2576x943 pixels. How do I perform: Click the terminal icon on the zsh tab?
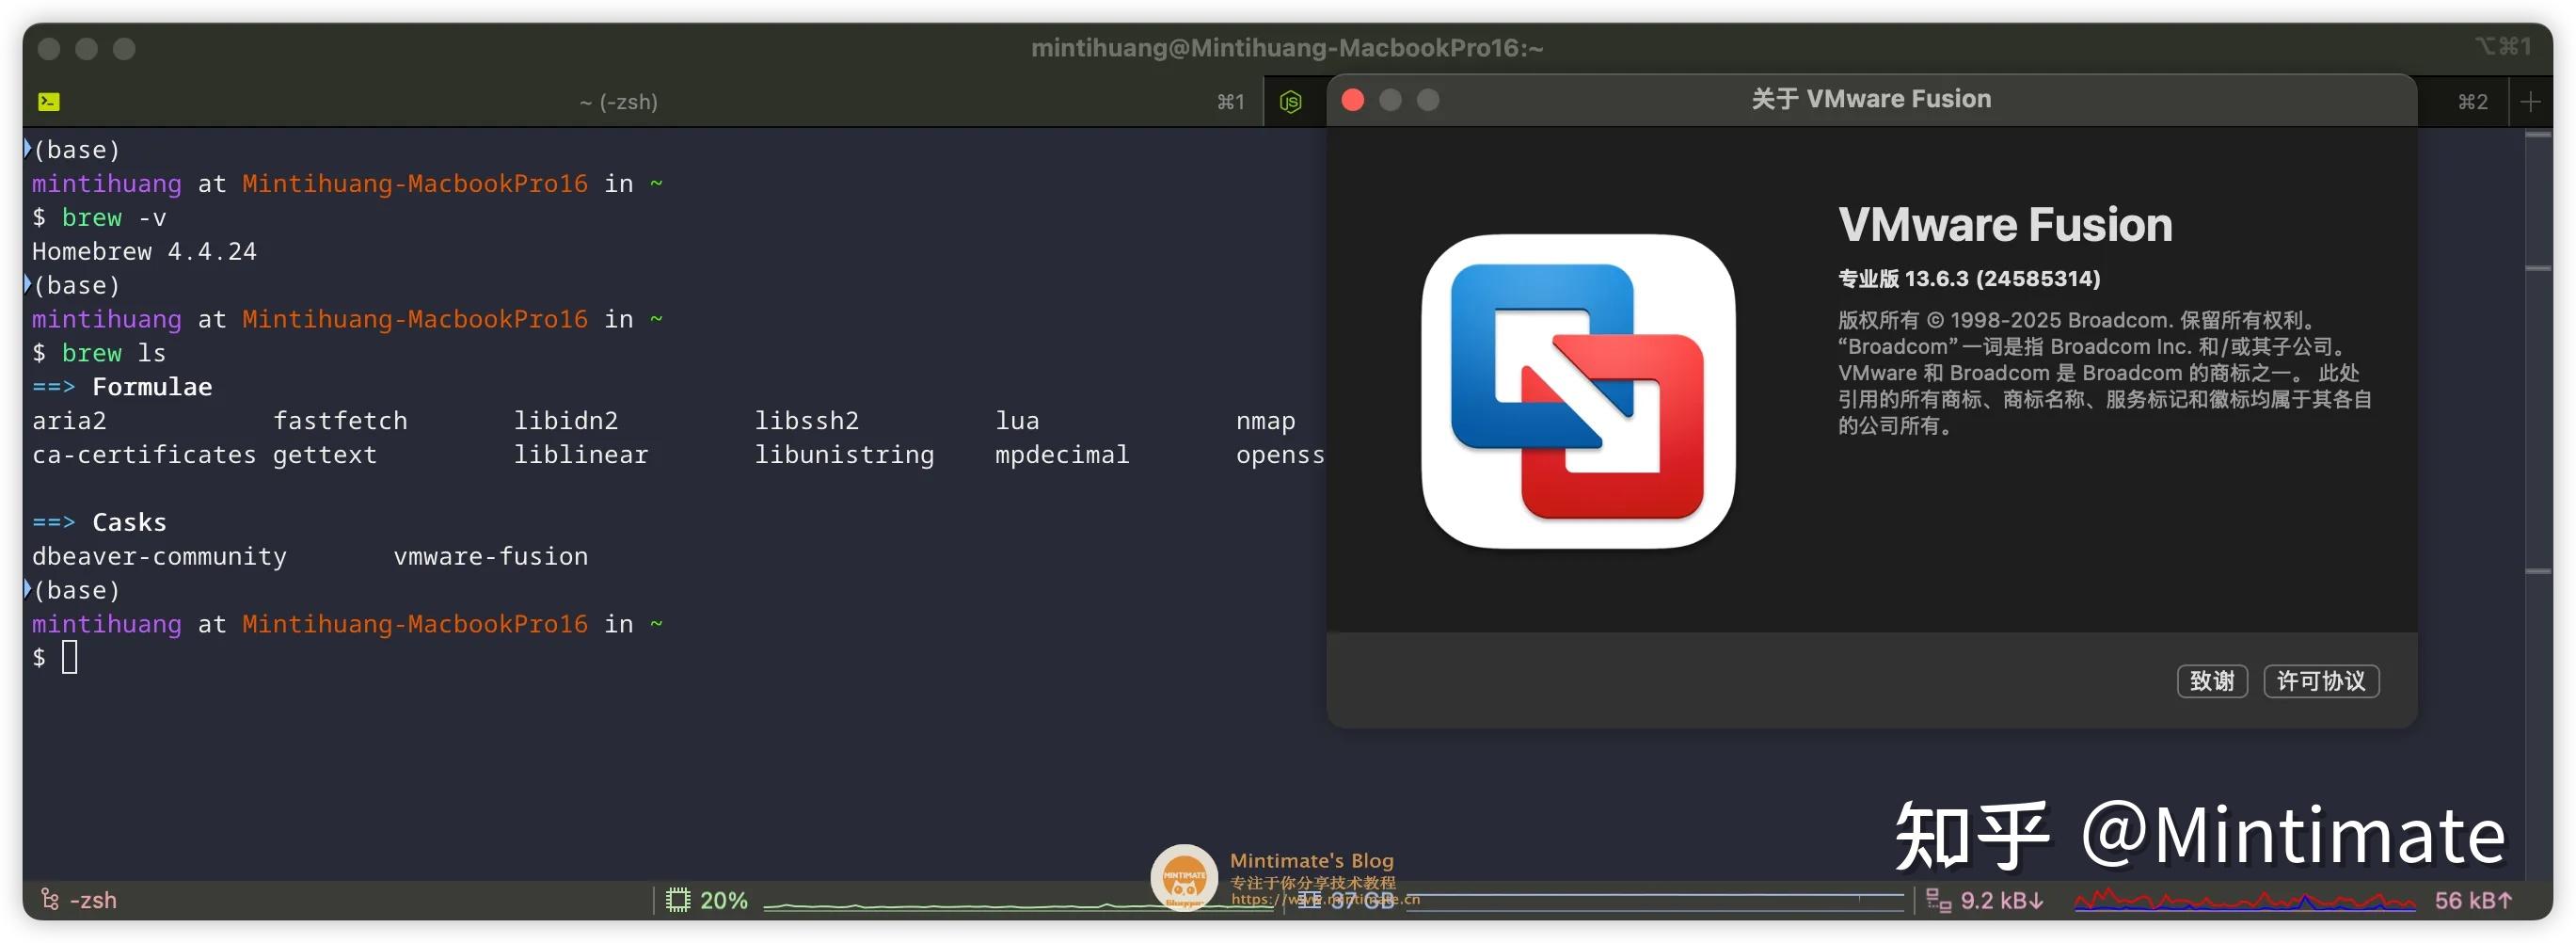[x=49, y=101]
